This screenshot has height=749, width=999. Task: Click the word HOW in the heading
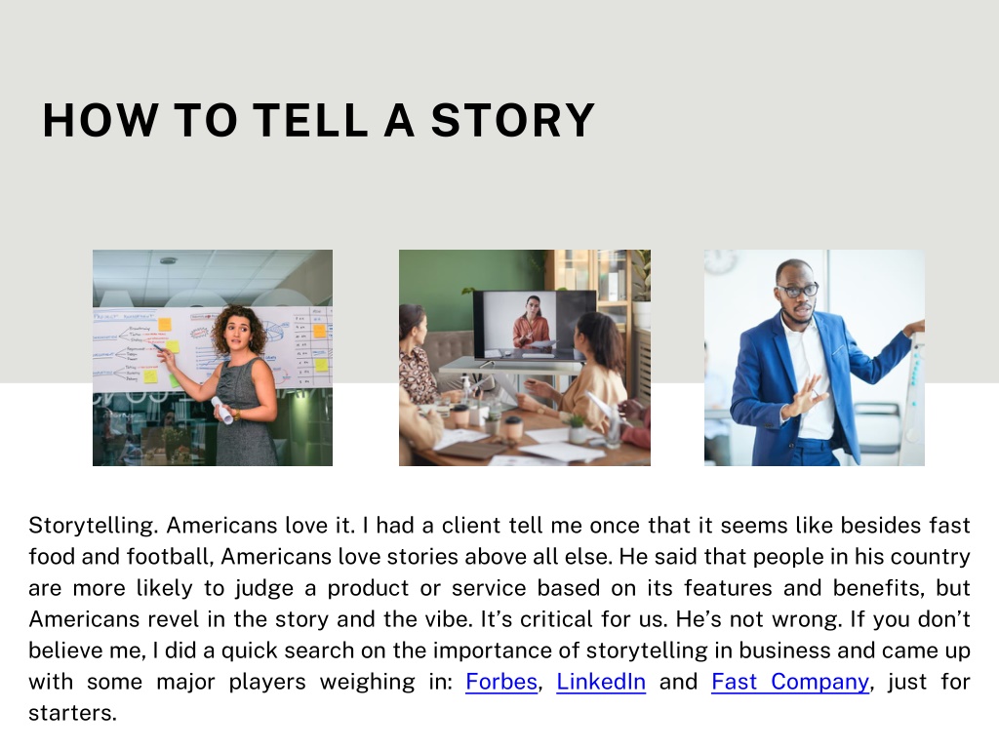tap(100, 120)
